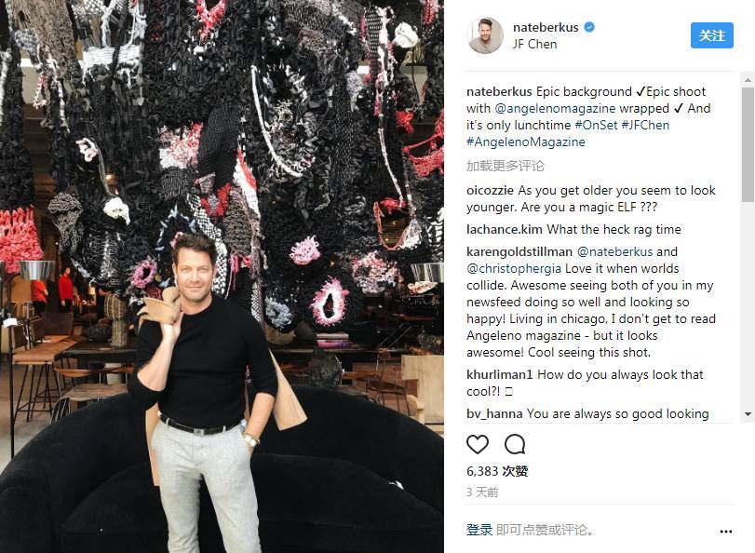Image resolution: width=755 pixels, height=553 pixels.
Task: Open the JF Chen location link
Action: click(x=535, y=45)
